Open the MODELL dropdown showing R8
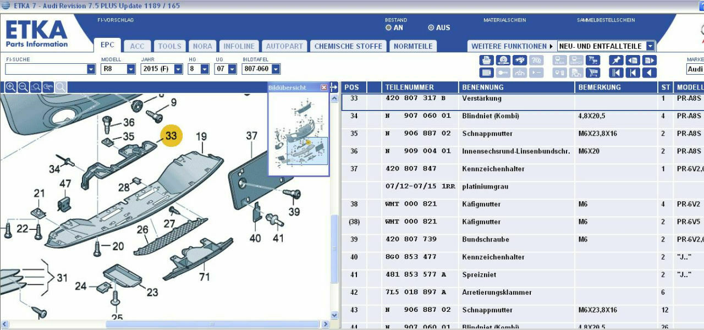Screen dimensions: 704x330 (x=131, y=69)
